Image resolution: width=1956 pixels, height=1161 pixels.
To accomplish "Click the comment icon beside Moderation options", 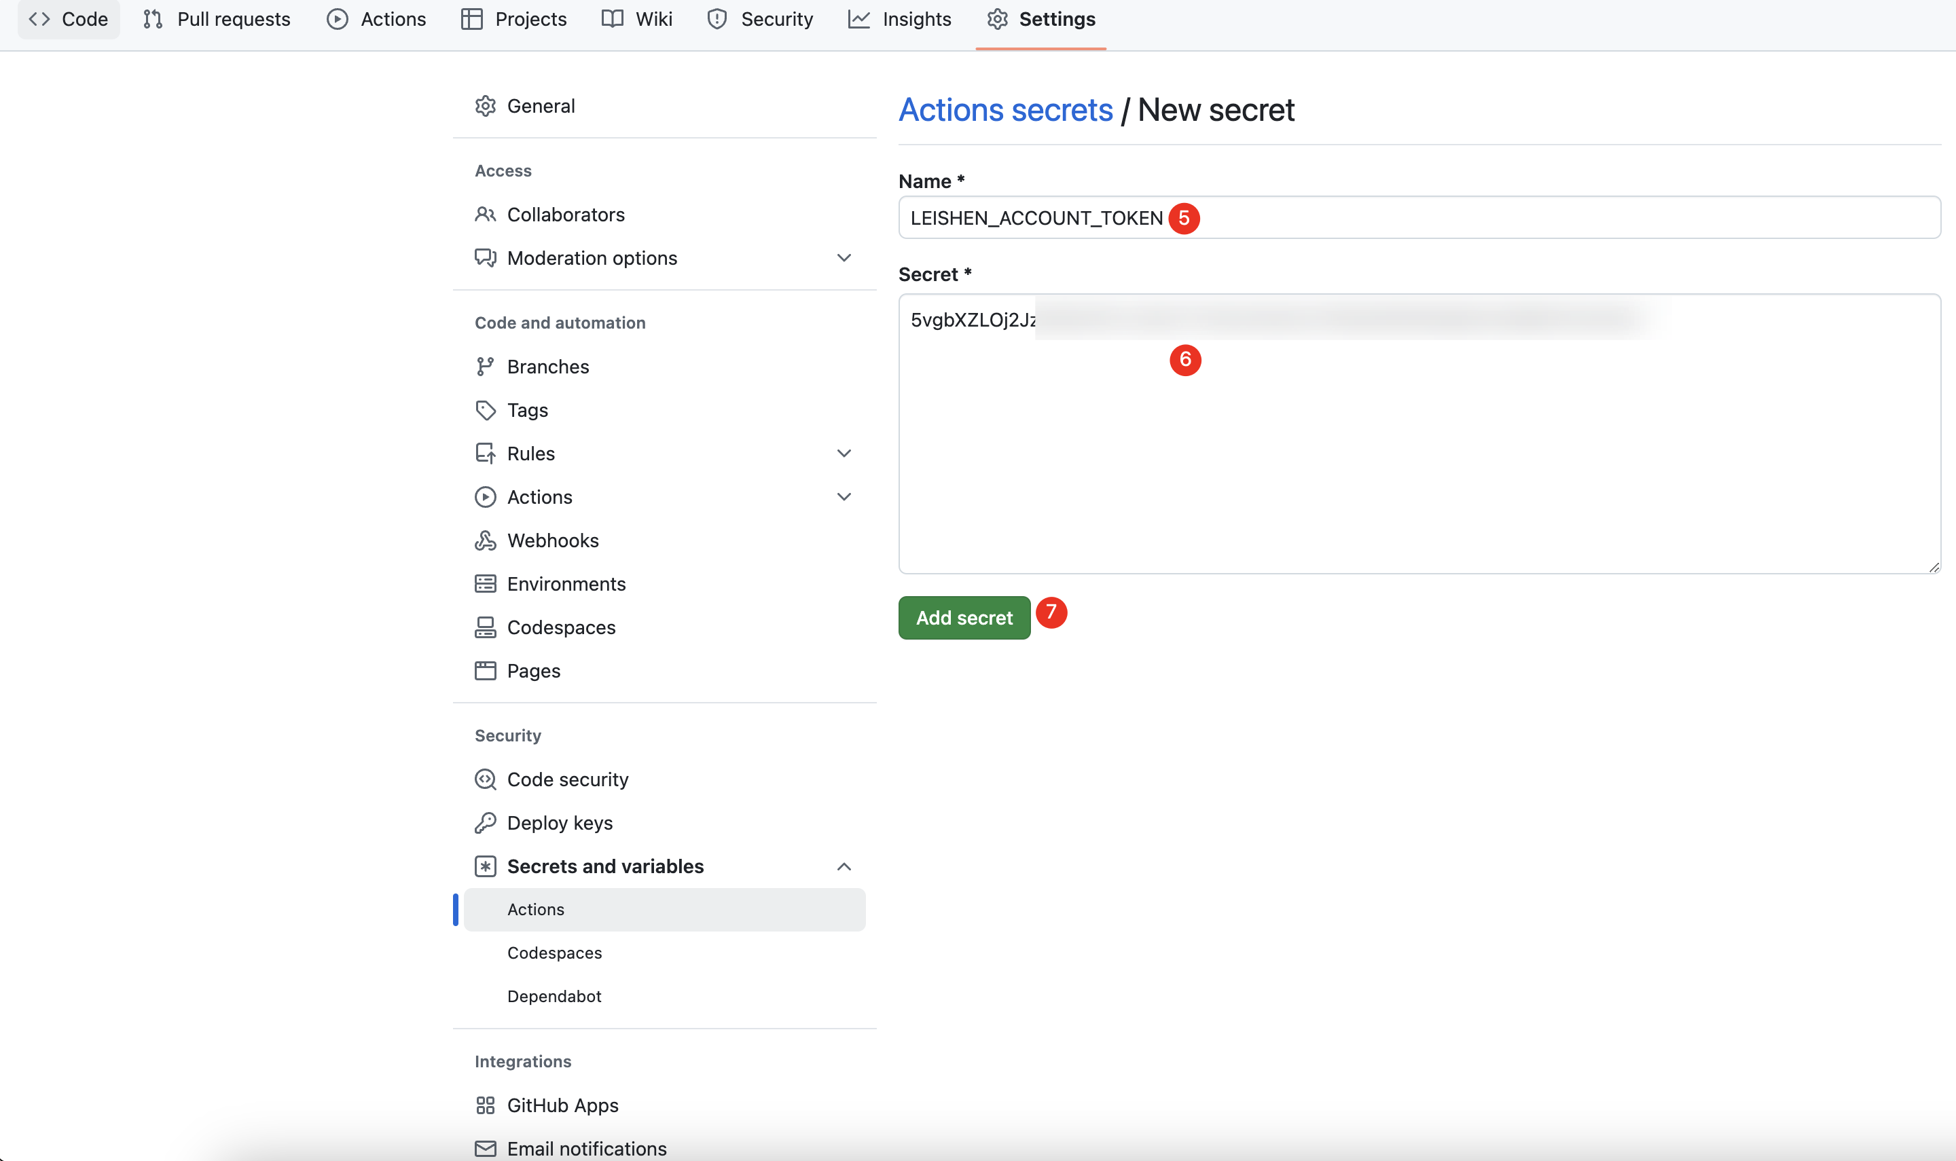I will [x=485, y=257].
